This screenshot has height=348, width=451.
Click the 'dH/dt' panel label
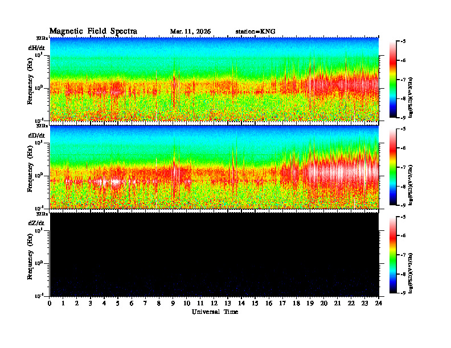point(36,48)
